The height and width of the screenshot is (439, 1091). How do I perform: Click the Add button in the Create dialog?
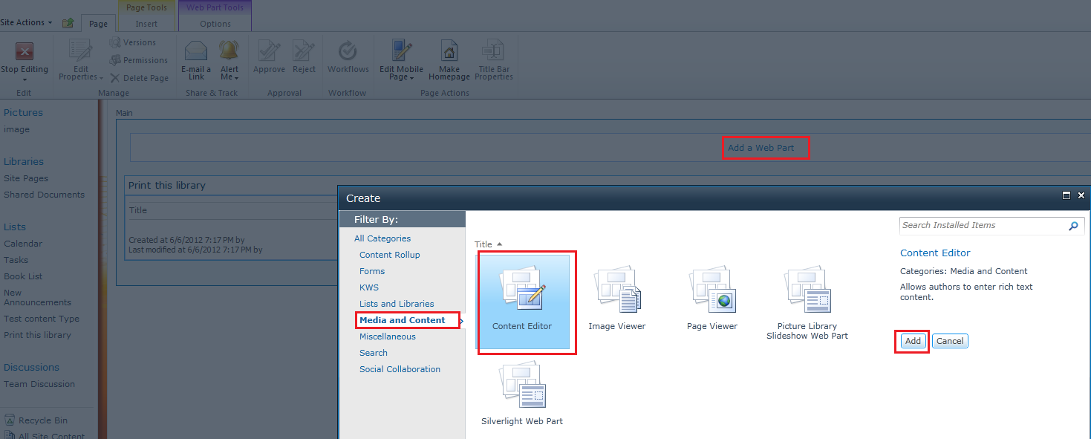(911, 340)
